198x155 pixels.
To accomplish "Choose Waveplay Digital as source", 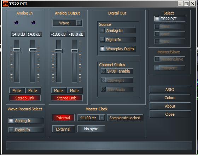I will pyautogui.click(x=117, y=49).
